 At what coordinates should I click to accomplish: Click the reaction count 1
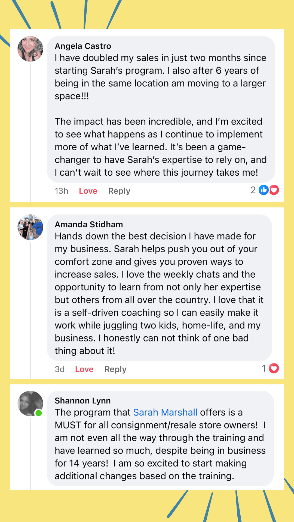(264, 368)
